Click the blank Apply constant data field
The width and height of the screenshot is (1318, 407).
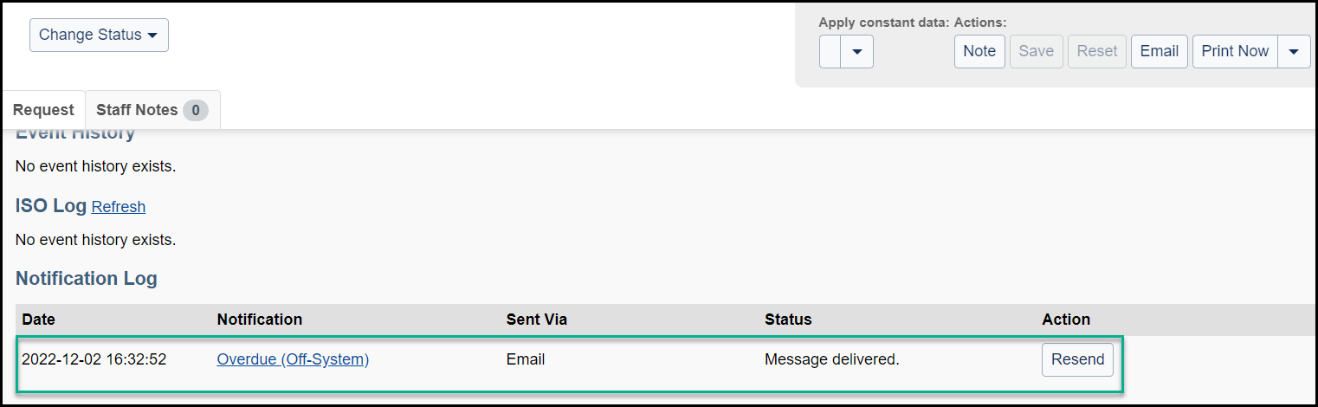click(830, 52)
